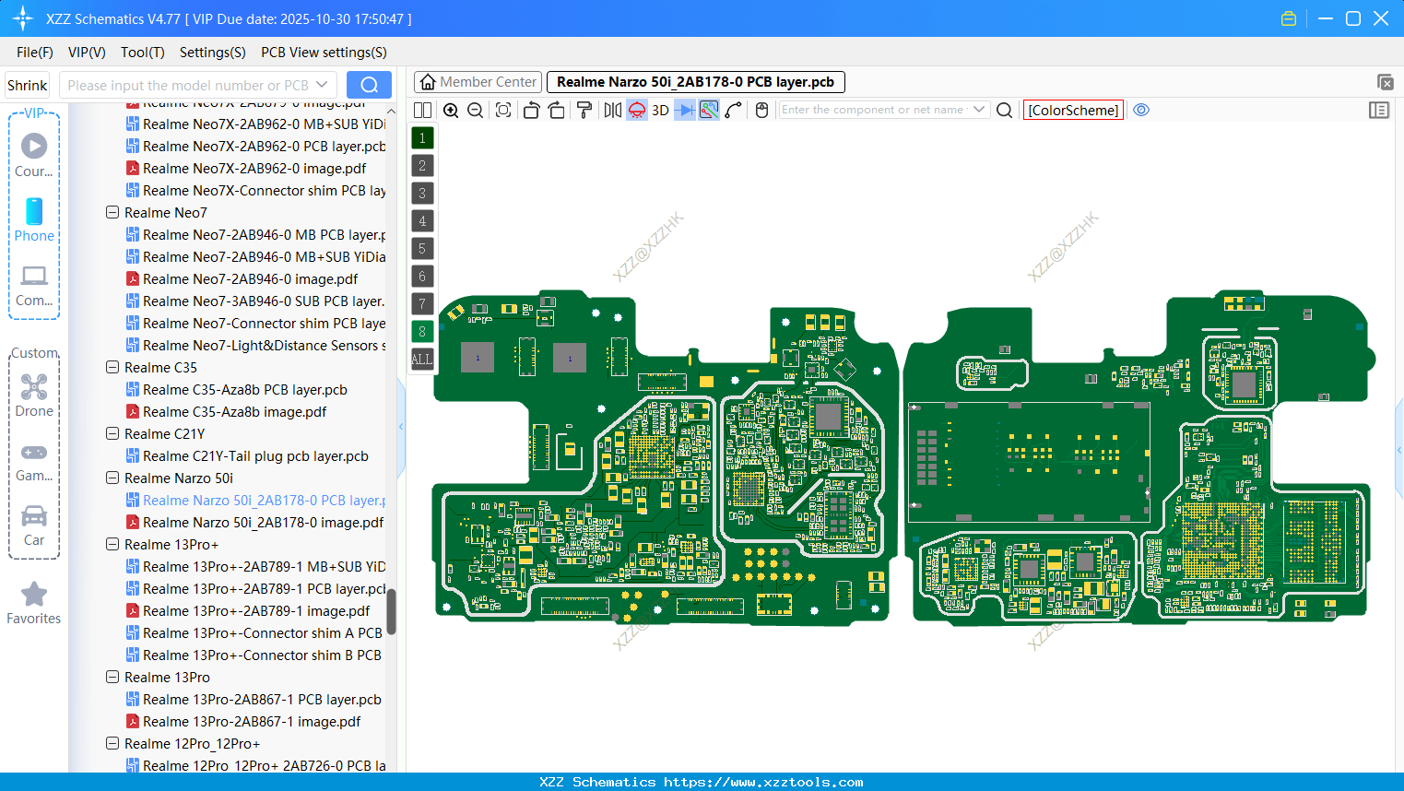Click the rotate left toolbar icon

click(x=531, y=110)
